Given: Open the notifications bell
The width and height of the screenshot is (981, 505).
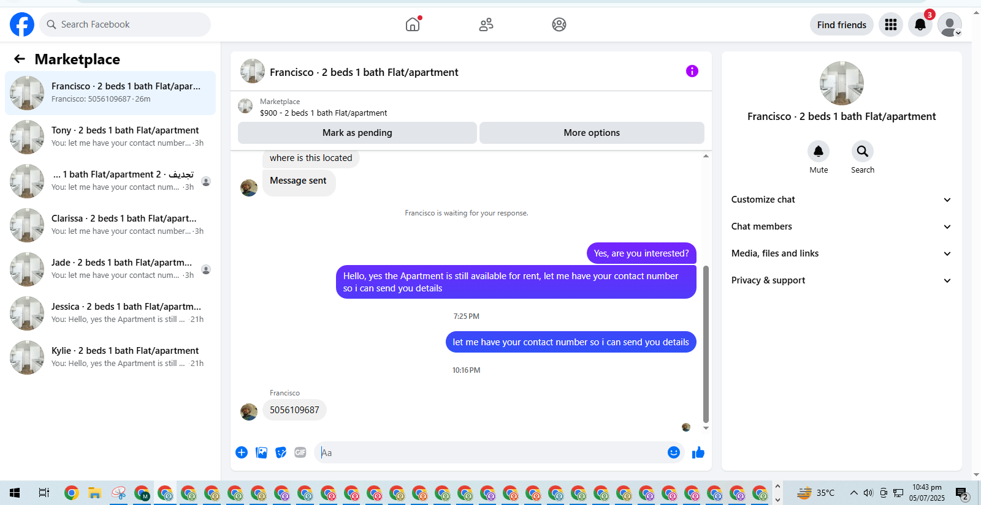Looking at the screenshot, I should tap(920, 24).
